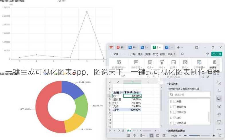Viewport: 225px width, 140px height.
Task: Switch to the 数据 ribbon tab
Action: (x=163, y=54)
